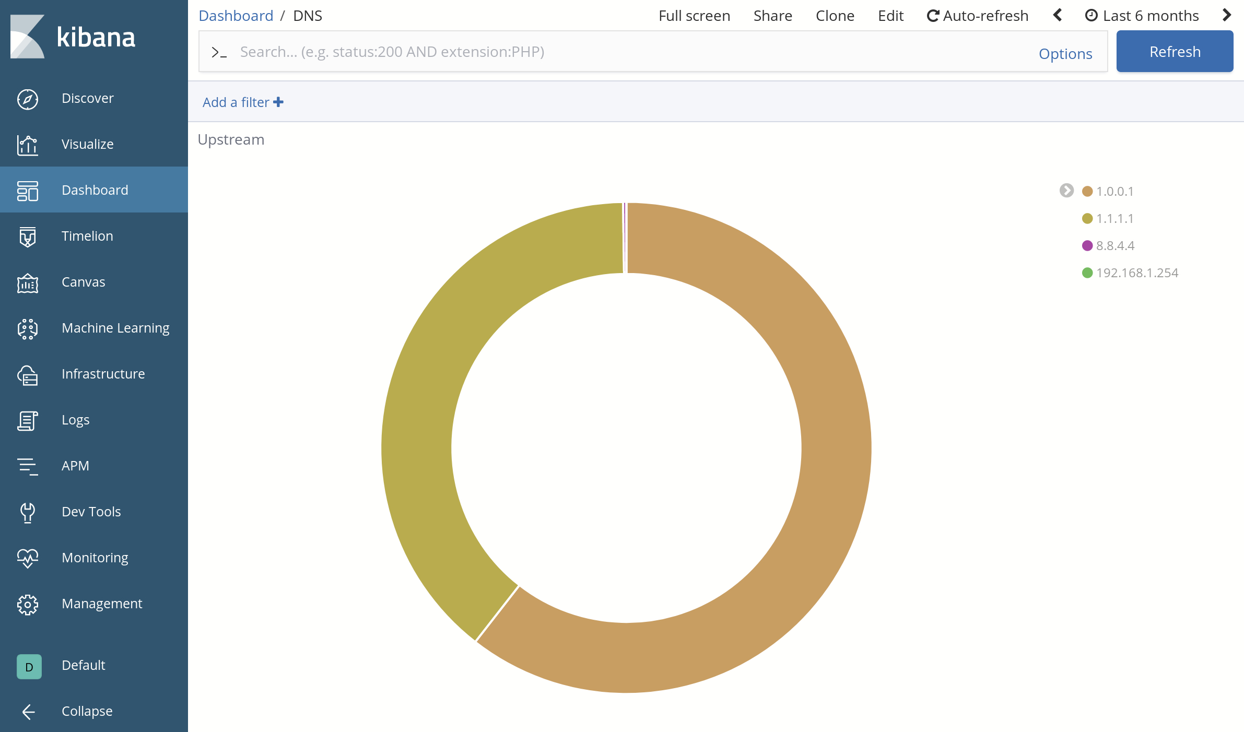Viewport: 1244px width, 732px height.
Task: Click the Management sidebar label
Action: pyautogui.click(x=102, y=604)
